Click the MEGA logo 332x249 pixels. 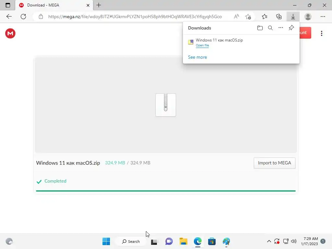(x=10, y=33)
